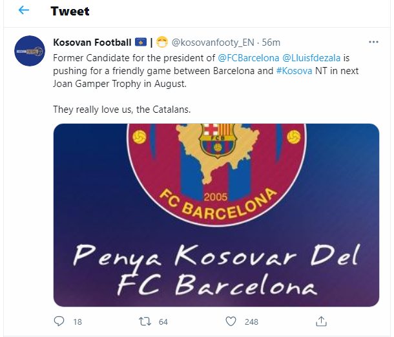Click the Kosovan Football display name

pyautogui.click(x=92, y=43)
